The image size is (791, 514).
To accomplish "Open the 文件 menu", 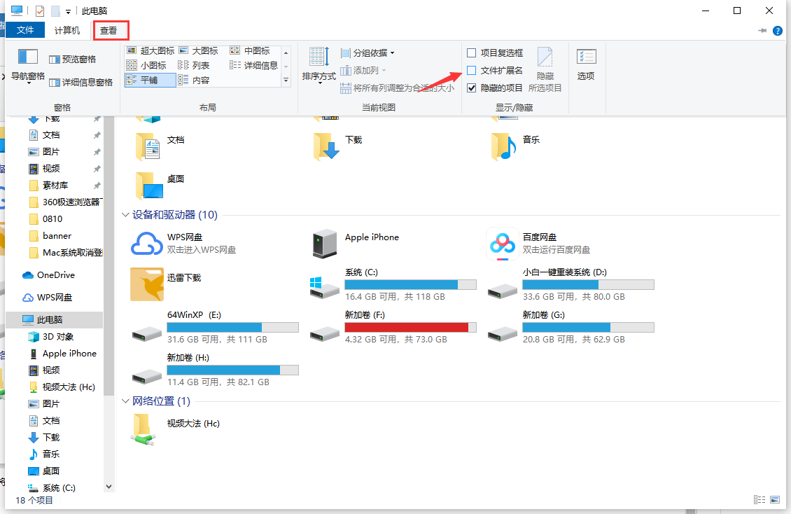I will (25, 29).
